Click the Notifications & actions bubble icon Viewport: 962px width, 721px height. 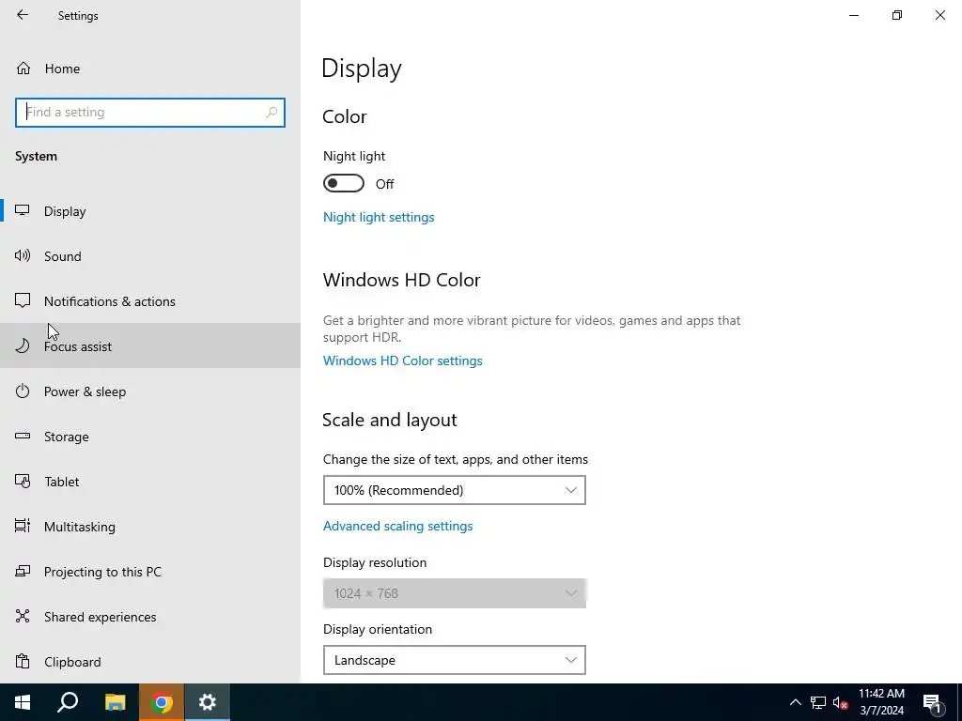coord(23,300)
